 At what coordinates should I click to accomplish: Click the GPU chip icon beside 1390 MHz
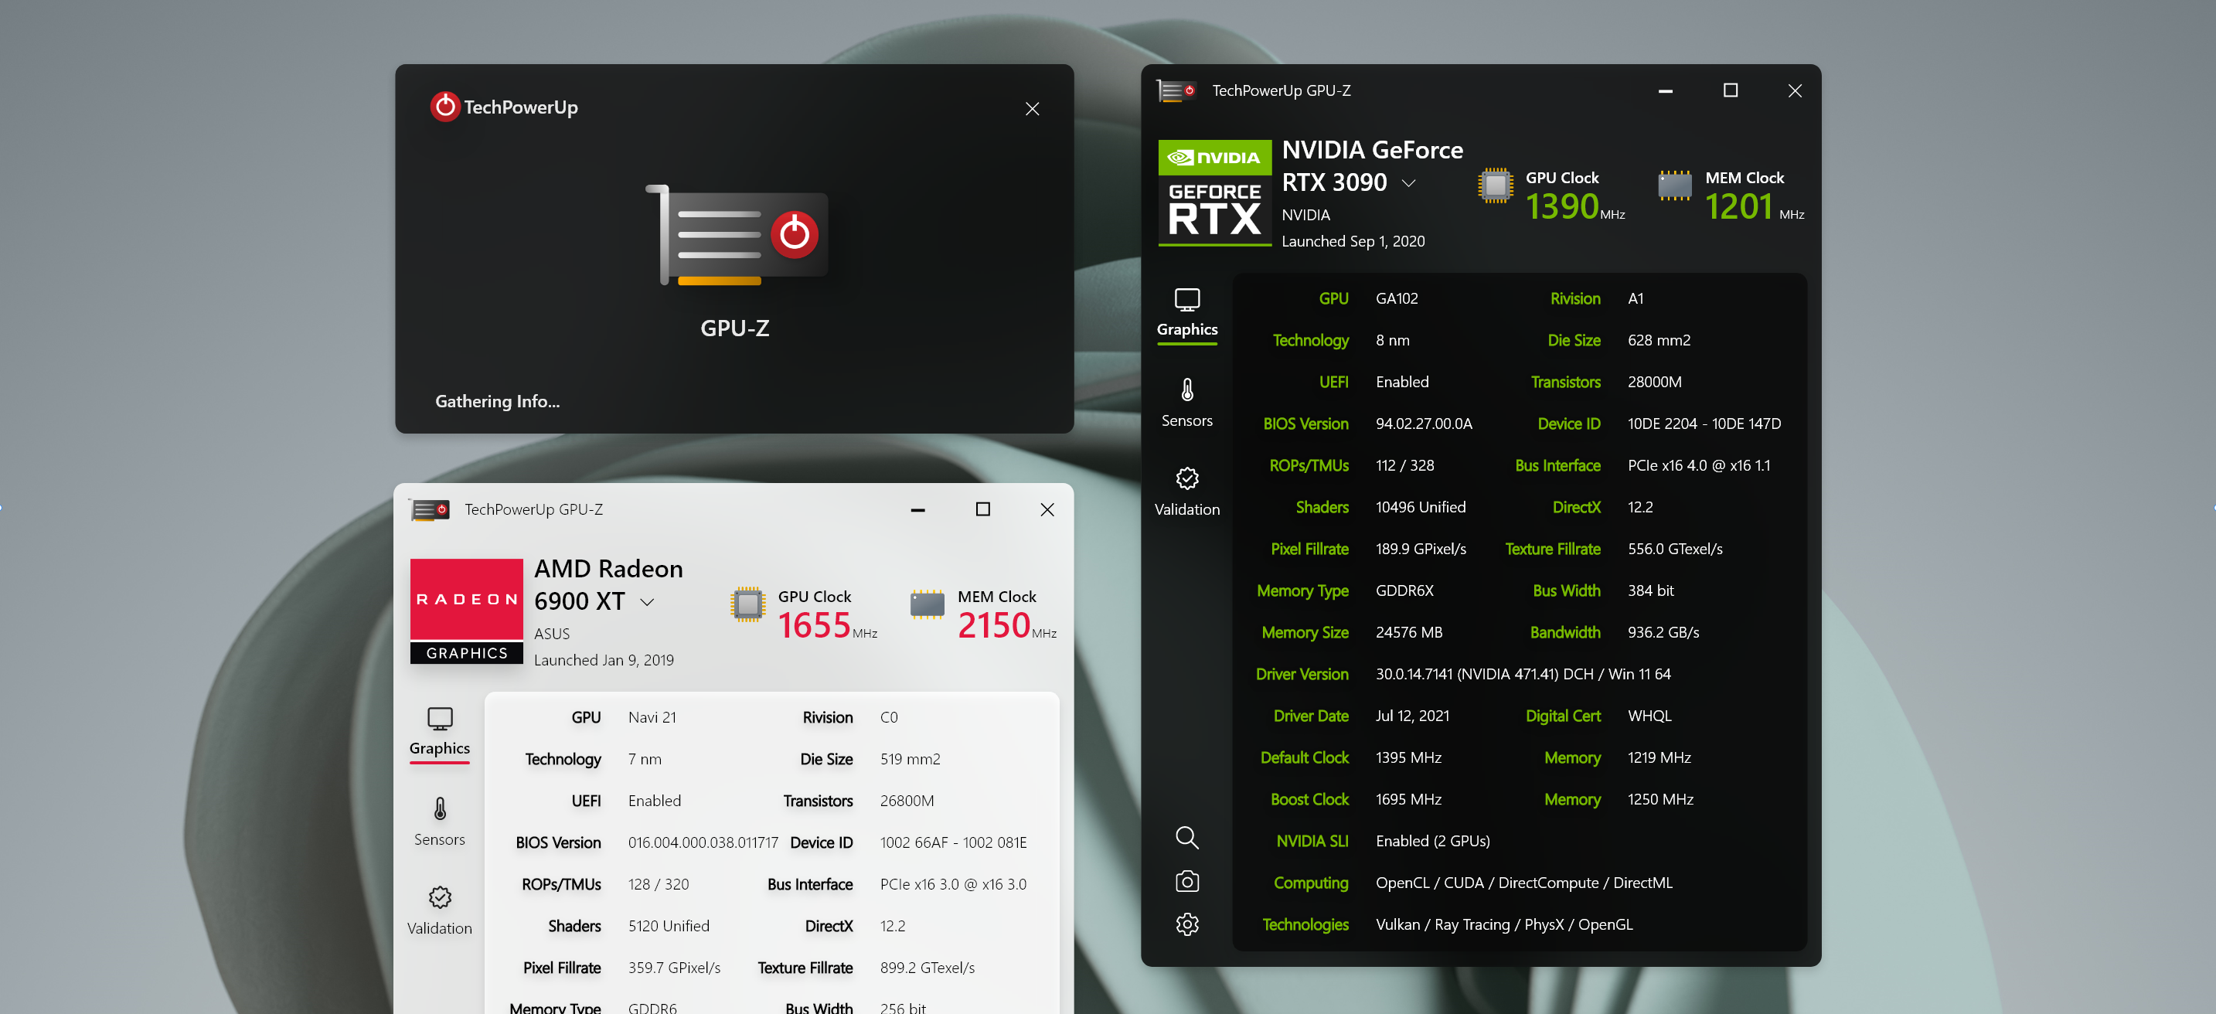(1496, 185)
